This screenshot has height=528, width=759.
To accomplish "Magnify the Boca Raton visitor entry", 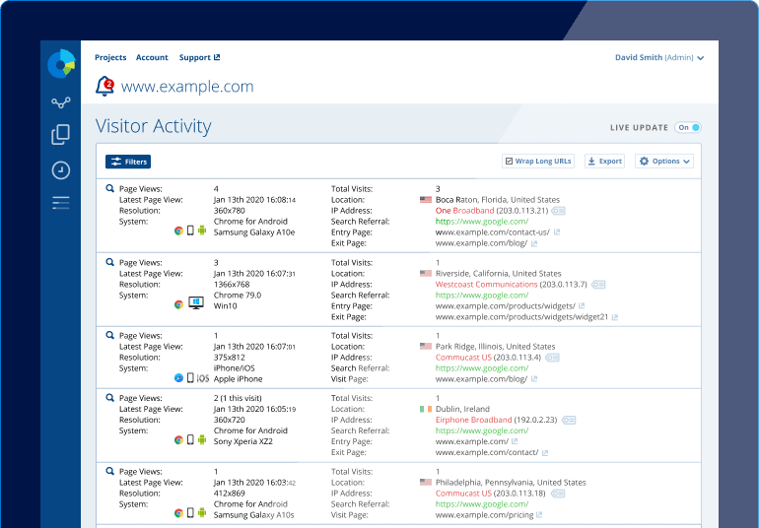I will pos(109,188).
